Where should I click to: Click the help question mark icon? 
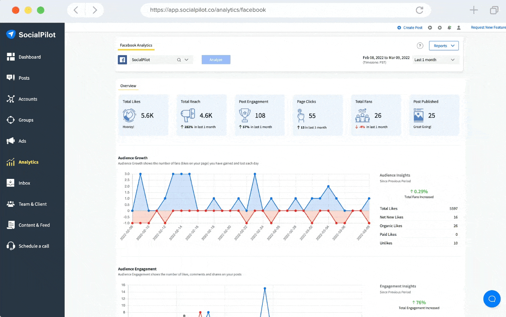click(x=420, y=46)
